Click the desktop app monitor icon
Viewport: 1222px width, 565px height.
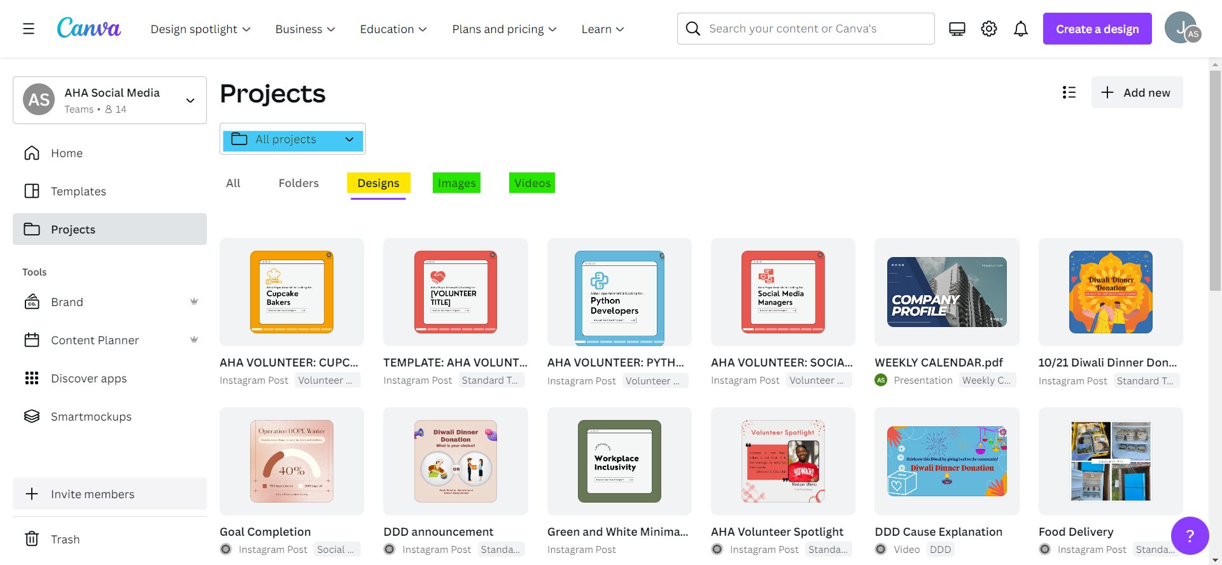[957, 29]
